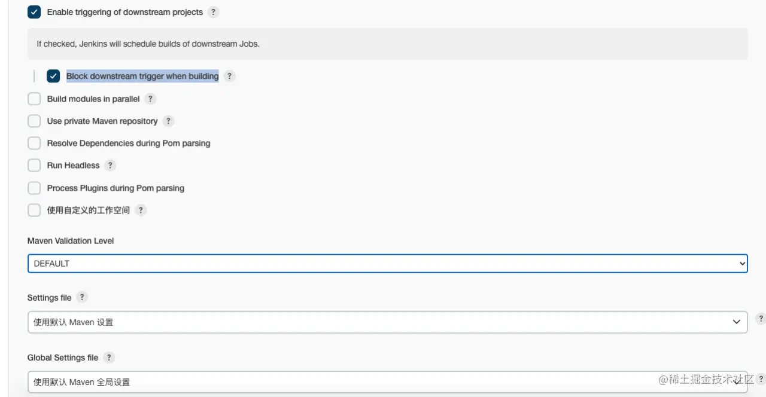
Task: Show help for Build modules in parallel
Action: pyautogui.click(x=151, y=99)
